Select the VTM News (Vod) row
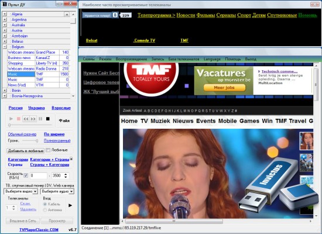 coord(38,85)
